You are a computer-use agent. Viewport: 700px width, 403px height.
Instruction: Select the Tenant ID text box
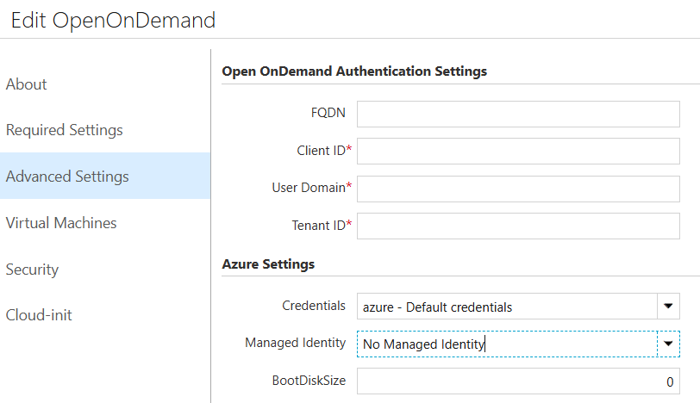pos(518,226)
